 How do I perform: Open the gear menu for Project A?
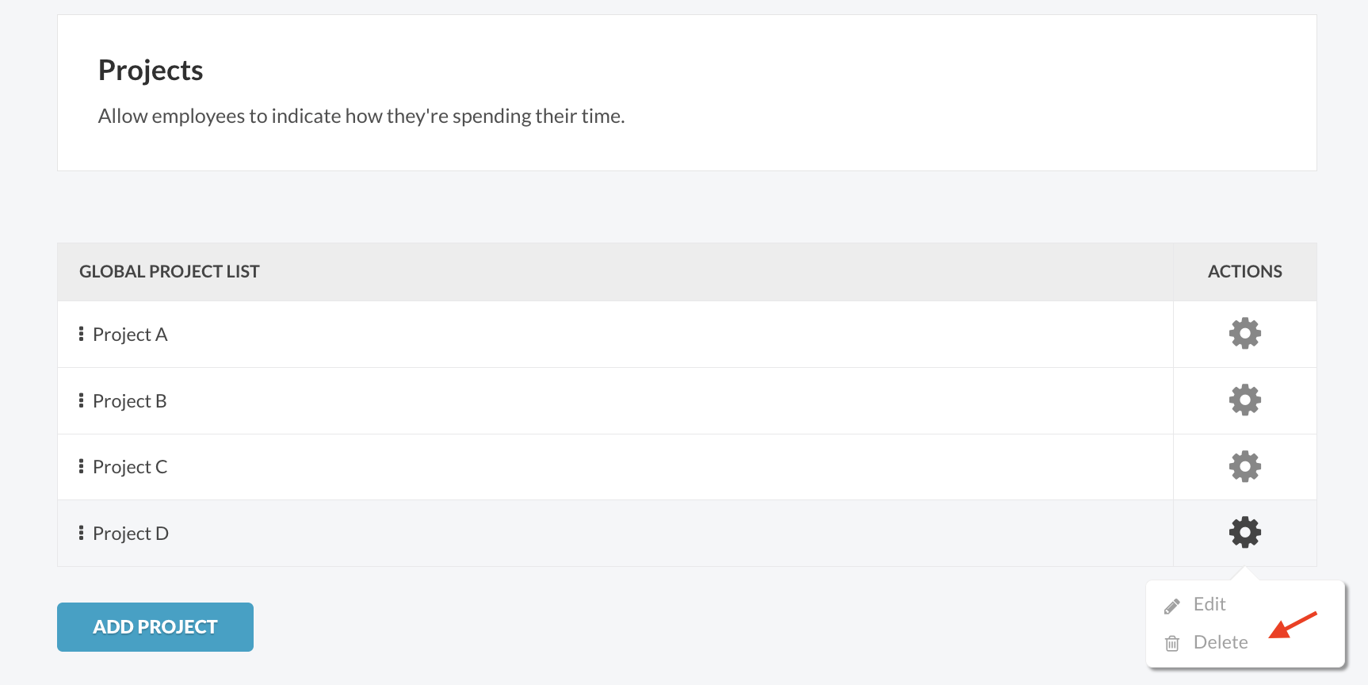click(x=1244, y=334)
